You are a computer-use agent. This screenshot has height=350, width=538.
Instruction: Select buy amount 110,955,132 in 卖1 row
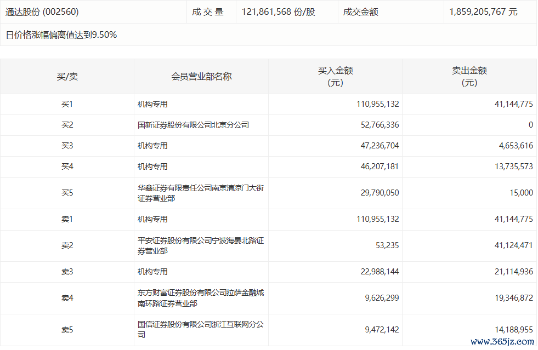click(377, 220)
